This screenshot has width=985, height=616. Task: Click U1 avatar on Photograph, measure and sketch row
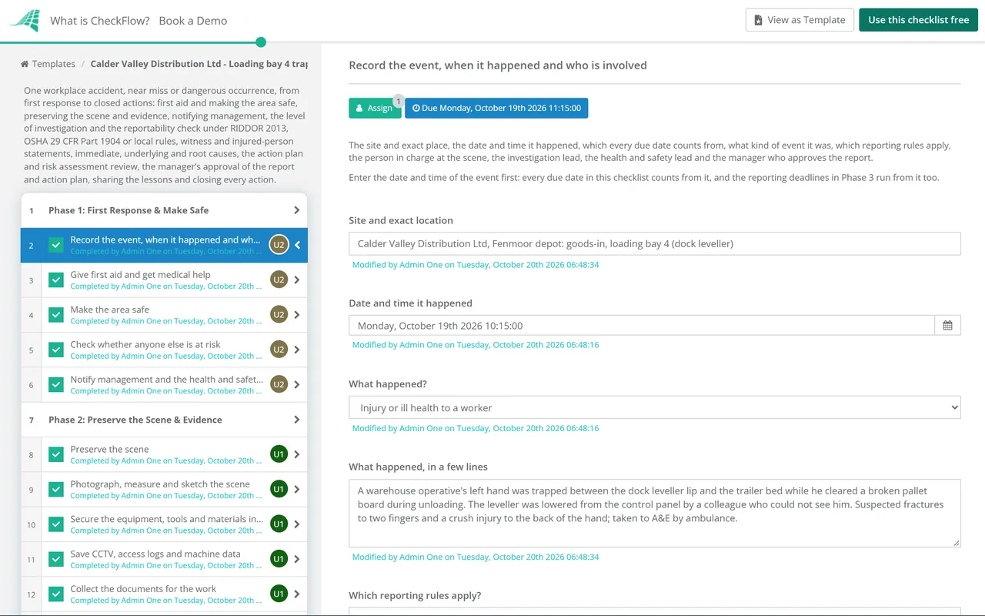coord(279,489)
